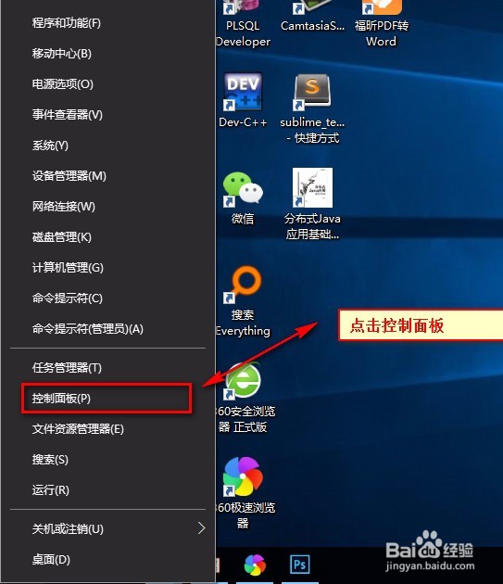Open 任务管理器(T)

pos(107,368)
